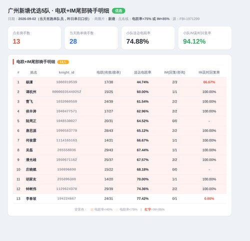
Task: Click knight ID 1032060550
Action: pos(66,101)
